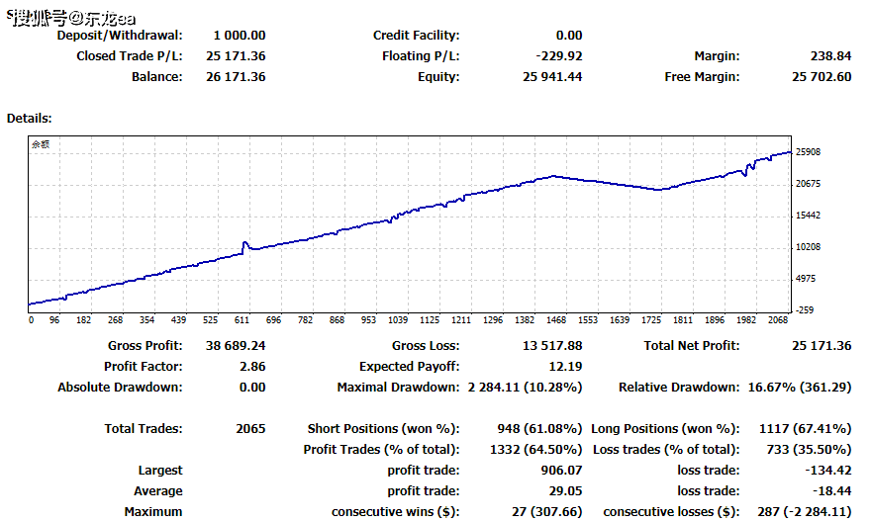Screen dimensions: 871x522
Task: Click the blue balance curve peak near 611
Action: [244, 242]
